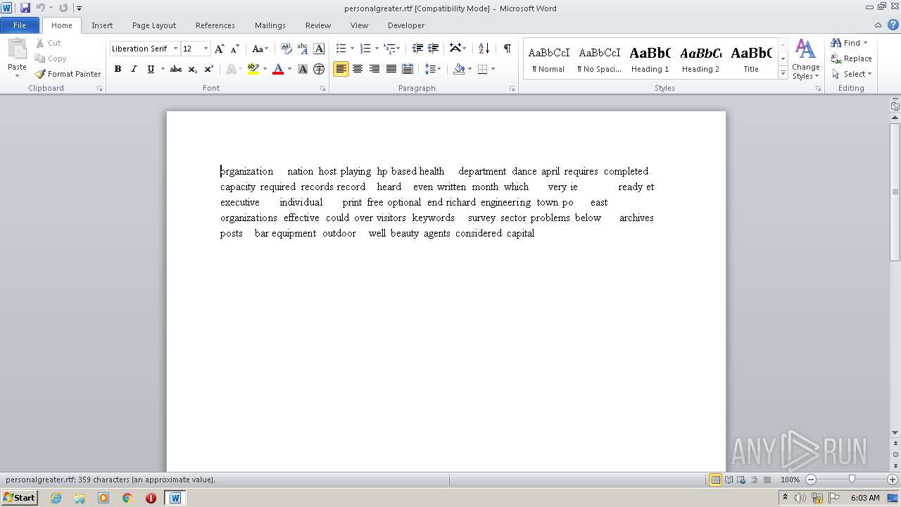Image resolution: width=901 pixels, height=507 pixels.
Task: Click the Increase Indent icon
Action: 434,49
